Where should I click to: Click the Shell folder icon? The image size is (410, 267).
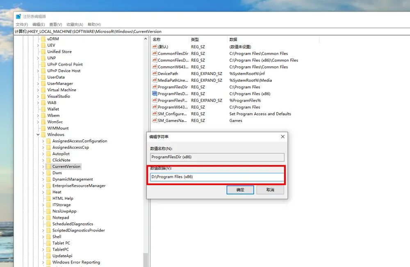click(x=48, y=237)
